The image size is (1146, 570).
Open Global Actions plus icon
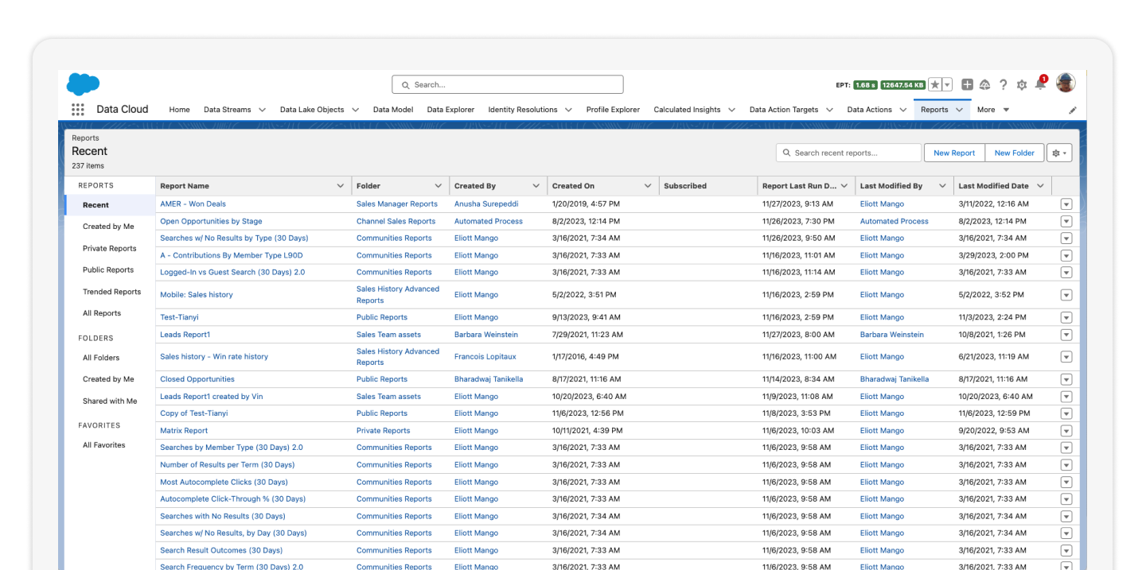coord(967,85)
